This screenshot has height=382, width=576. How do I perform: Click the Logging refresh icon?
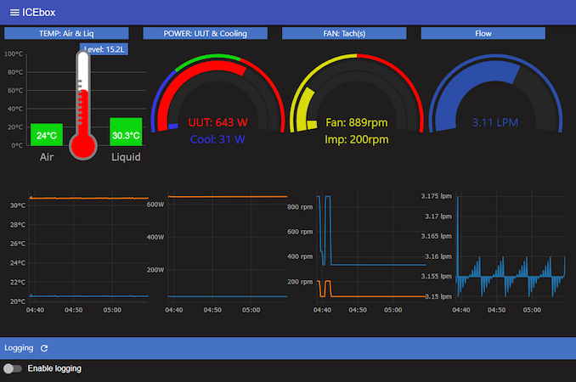[x=44, y=348]
